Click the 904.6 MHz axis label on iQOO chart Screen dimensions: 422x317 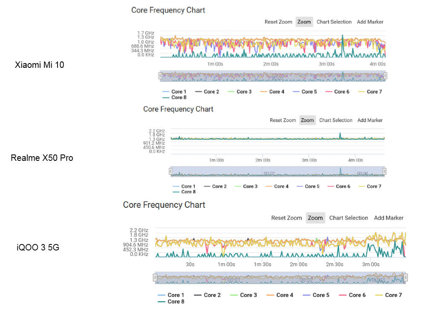pyautogui.click(x=136, y=244)
